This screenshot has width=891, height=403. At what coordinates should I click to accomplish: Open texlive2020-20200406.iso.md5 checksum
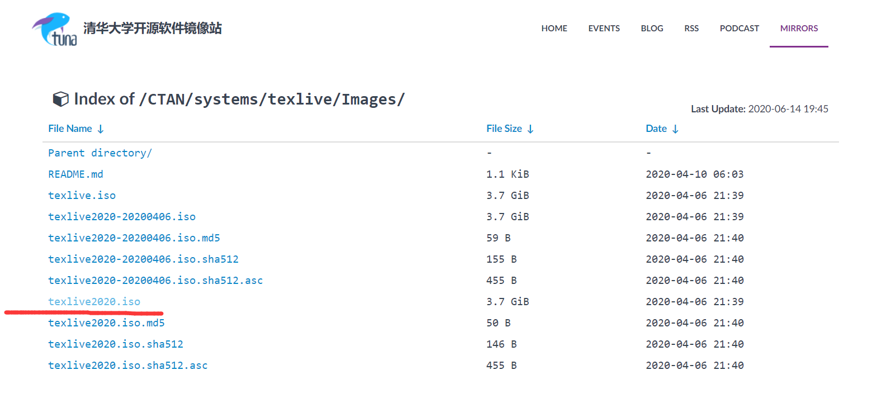134,238
